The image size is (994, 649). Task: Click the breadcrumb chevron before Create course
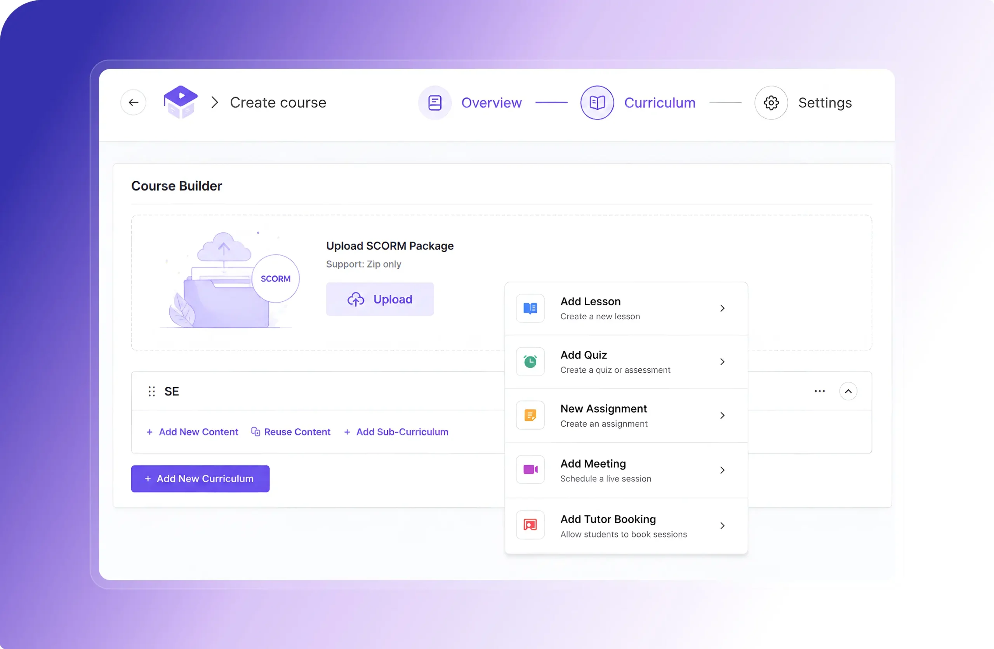215,102
